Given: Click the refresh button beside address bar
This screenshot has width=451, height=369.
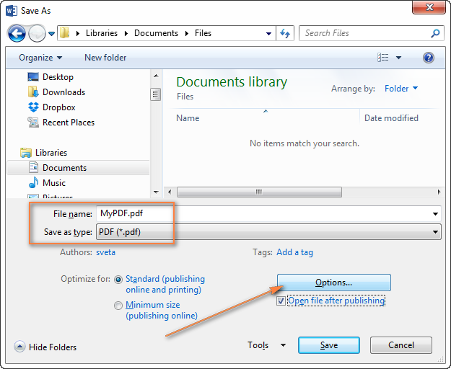Looking at the screenshot, I should [285, 33].
